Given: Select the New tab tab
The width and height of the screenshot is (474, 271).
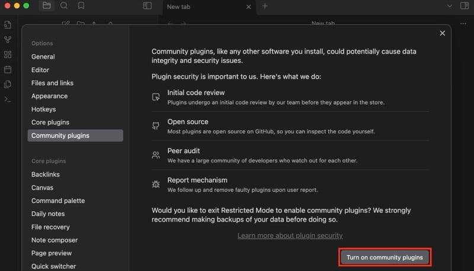Looking at the screenshot, I should pos(209,7).
